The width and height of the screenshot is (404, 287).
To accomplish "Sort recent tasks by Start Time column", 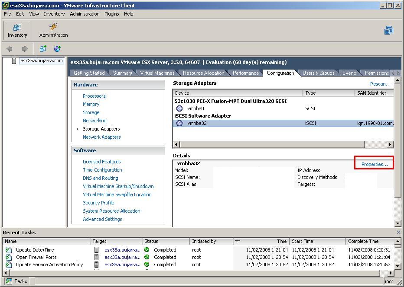I will [x=317, y=241].
